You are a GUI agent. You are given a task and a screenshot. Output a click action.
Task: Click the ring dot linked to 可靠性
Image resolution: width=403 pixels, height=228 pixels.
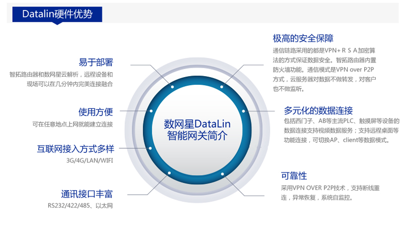(222, 174)
